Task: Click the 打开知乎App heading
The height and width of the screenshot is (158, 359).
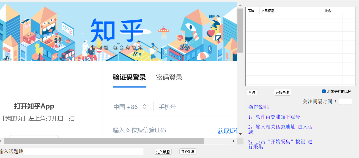Action: (x=34, y=106)
